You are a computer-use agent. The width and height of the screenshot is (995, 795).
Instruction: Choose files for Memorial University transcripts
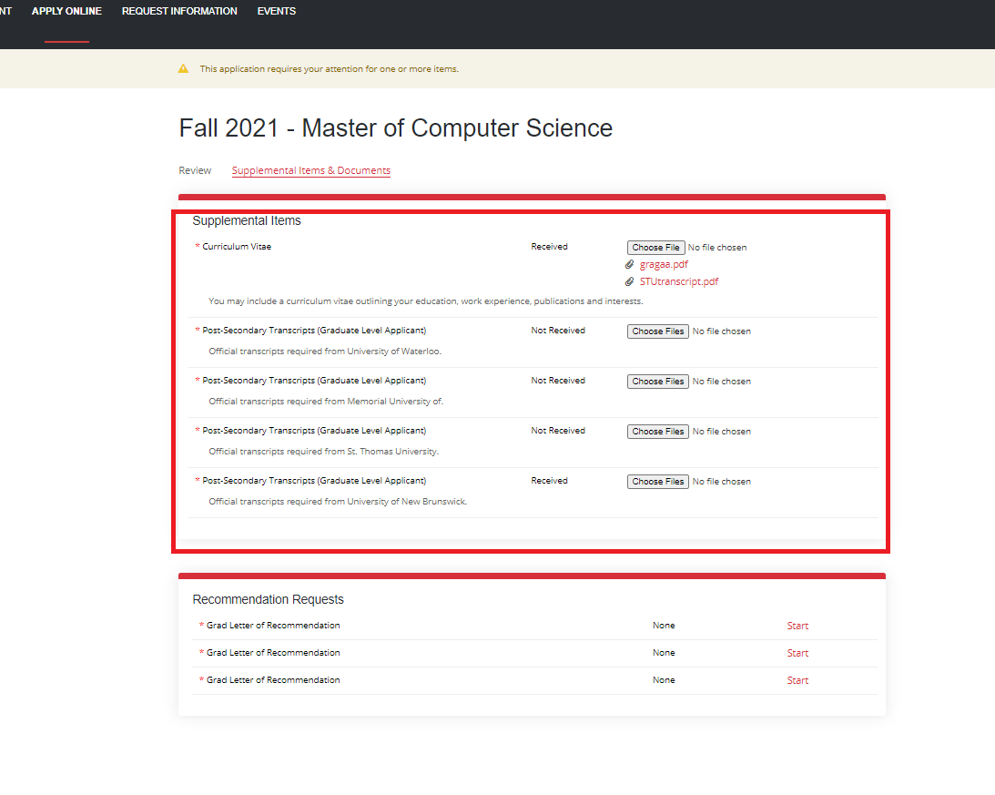point(657,382)
